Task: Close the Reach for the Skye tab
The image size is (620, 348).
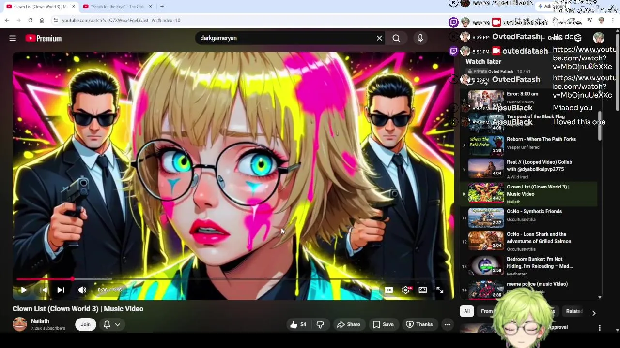Action: coord(150,7)
